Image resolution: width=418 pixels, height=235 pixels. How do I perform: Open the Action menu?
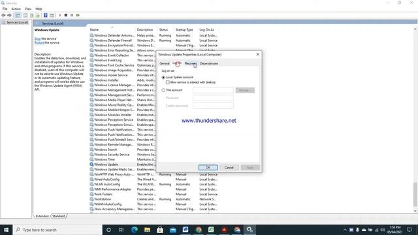[16, 8]
